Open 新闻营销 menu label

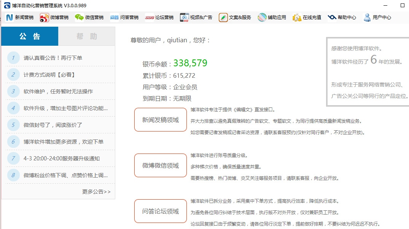(x=24, y=18)
